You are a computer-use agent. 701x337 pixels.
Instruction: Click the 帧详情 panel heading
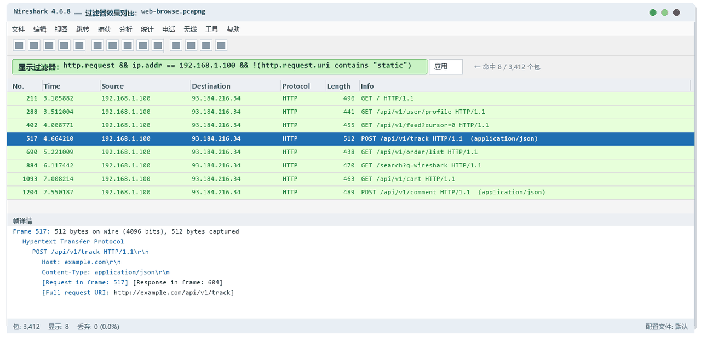(x=22, y=221)
